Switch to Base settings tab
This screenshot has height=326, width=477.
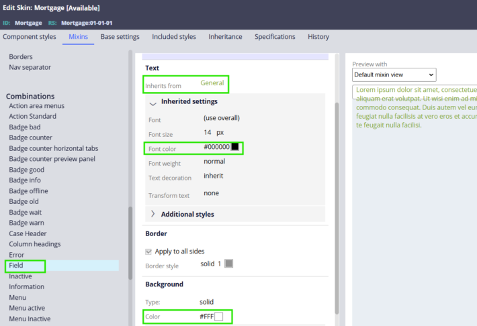pos(120,37)
